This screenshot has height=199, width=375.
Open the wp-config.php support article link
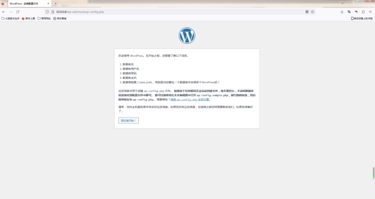[x=190, y=99]
